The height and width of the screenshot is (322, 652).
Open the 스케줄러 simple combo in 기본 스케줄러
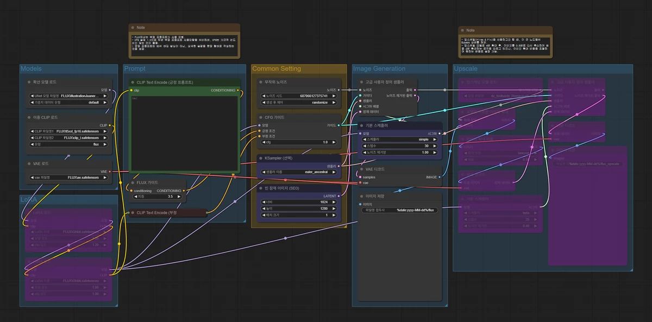[399, 139]
